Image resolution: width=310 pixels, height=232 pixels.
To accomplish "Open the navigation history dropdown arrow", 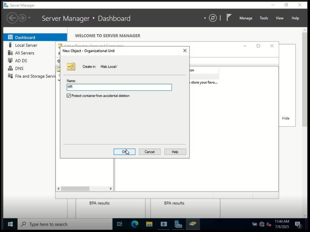I will [x=29, y=18].
